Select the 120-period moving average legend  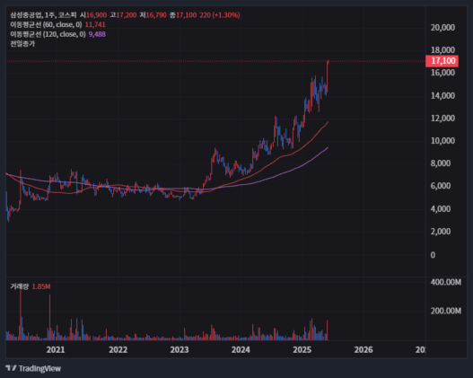(57, 34)
